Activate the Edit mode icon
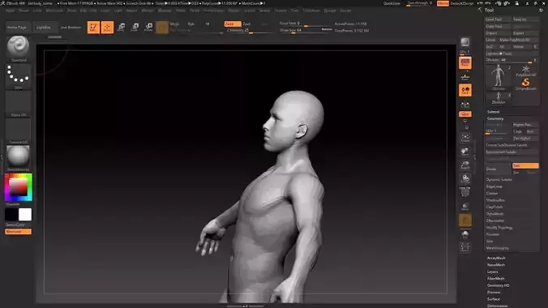Screen dimensions: 548x308 [x=93, y=28]
